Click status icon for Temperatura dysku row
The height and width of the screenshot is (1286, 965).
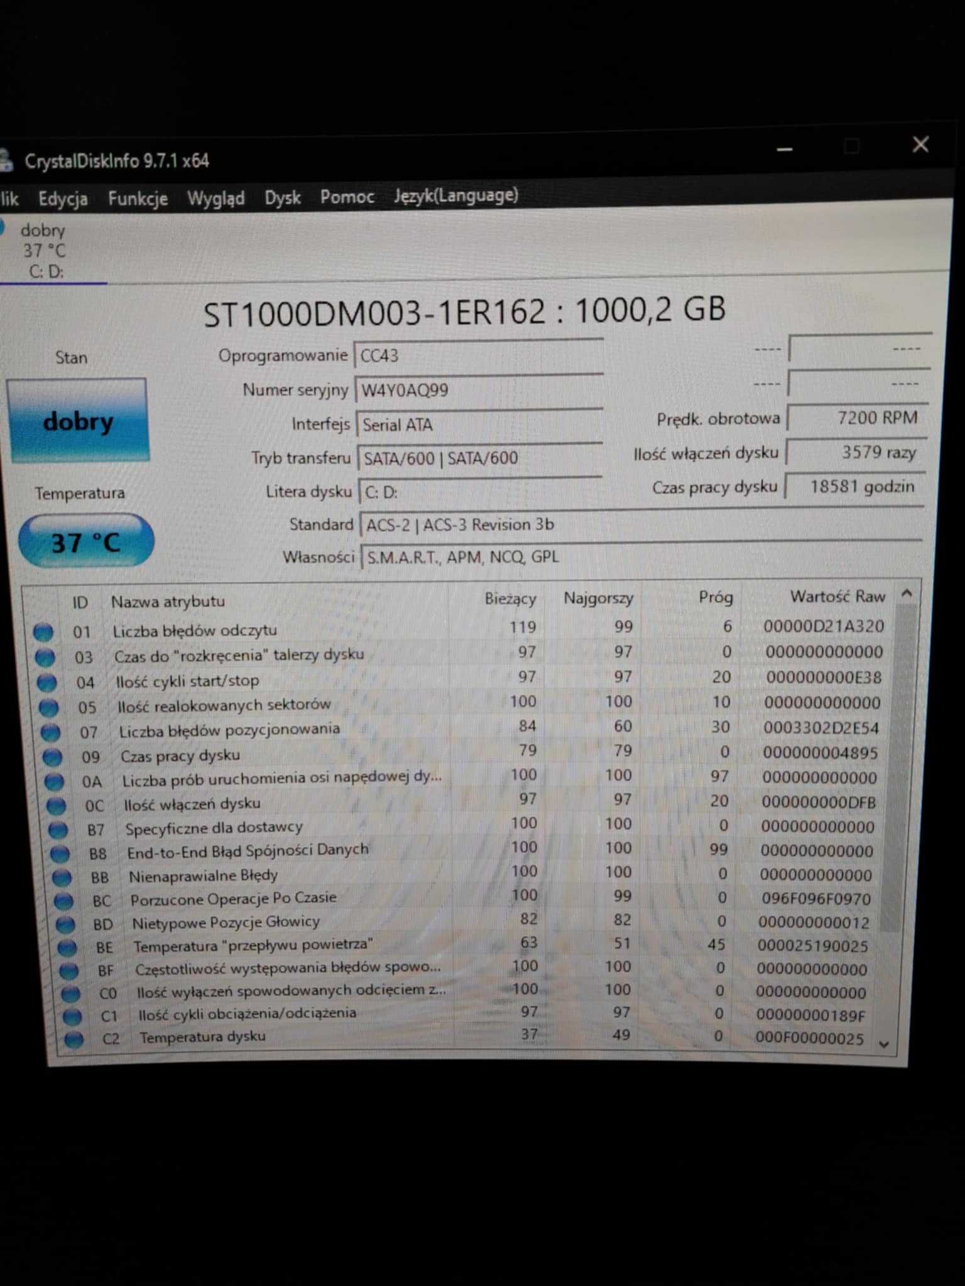pyautogui.click(x=74, y=1040)
